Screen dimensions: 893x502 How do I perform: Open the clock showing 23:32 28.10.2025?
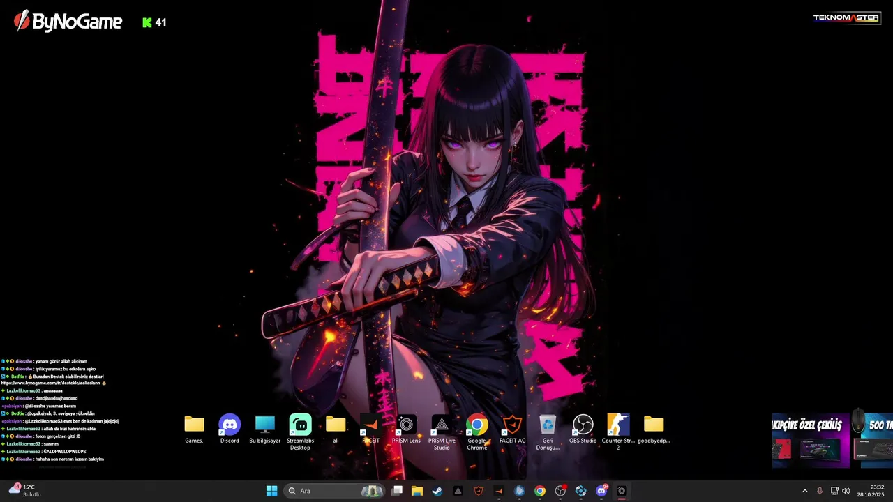tap(871, 491)
